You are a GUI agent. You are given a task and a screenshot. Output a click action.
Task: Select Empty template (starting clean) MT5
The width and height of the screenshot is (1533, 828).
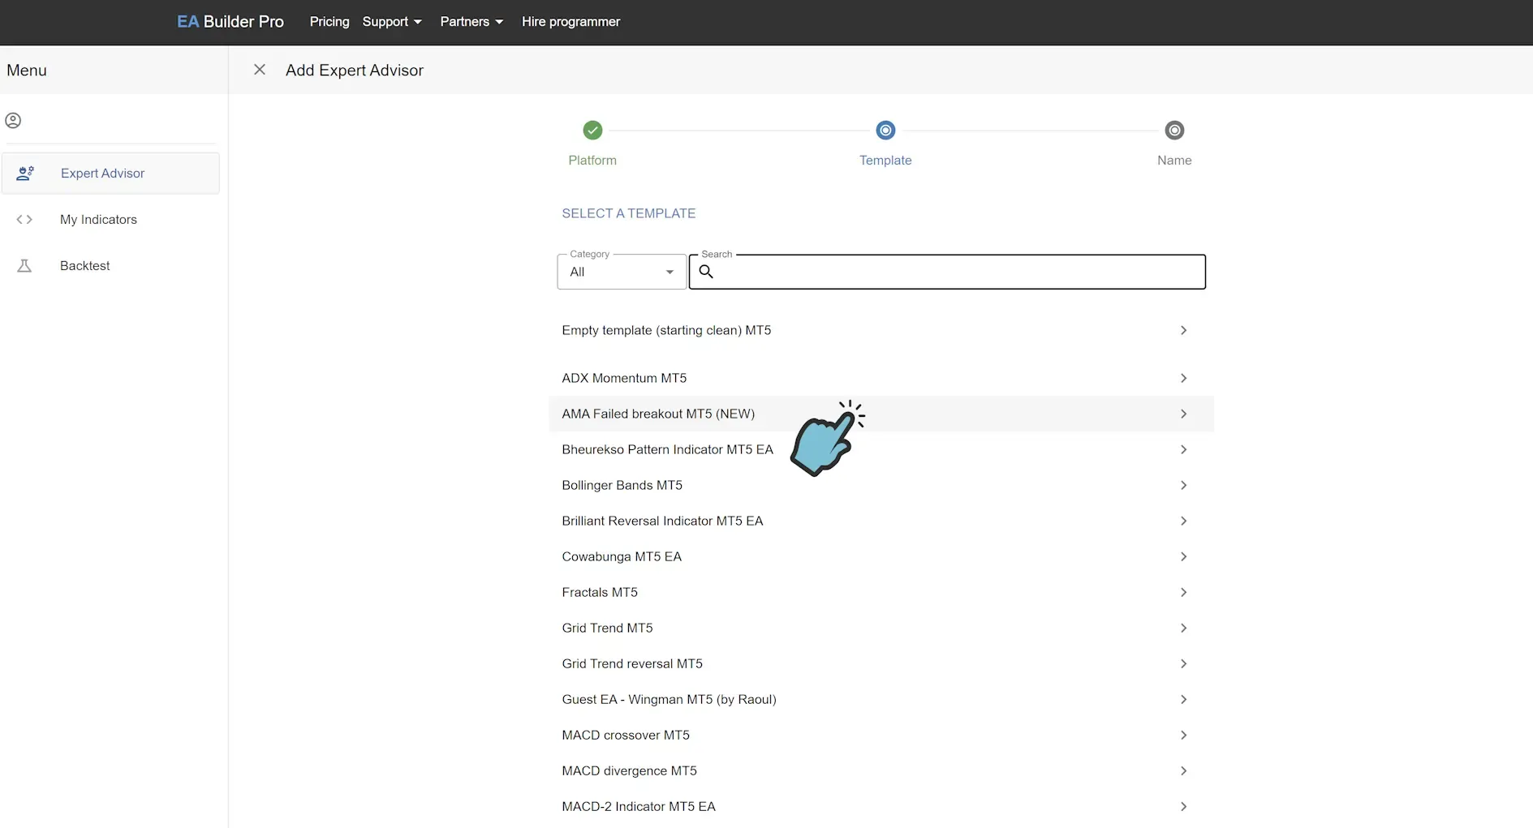[666, 330]
